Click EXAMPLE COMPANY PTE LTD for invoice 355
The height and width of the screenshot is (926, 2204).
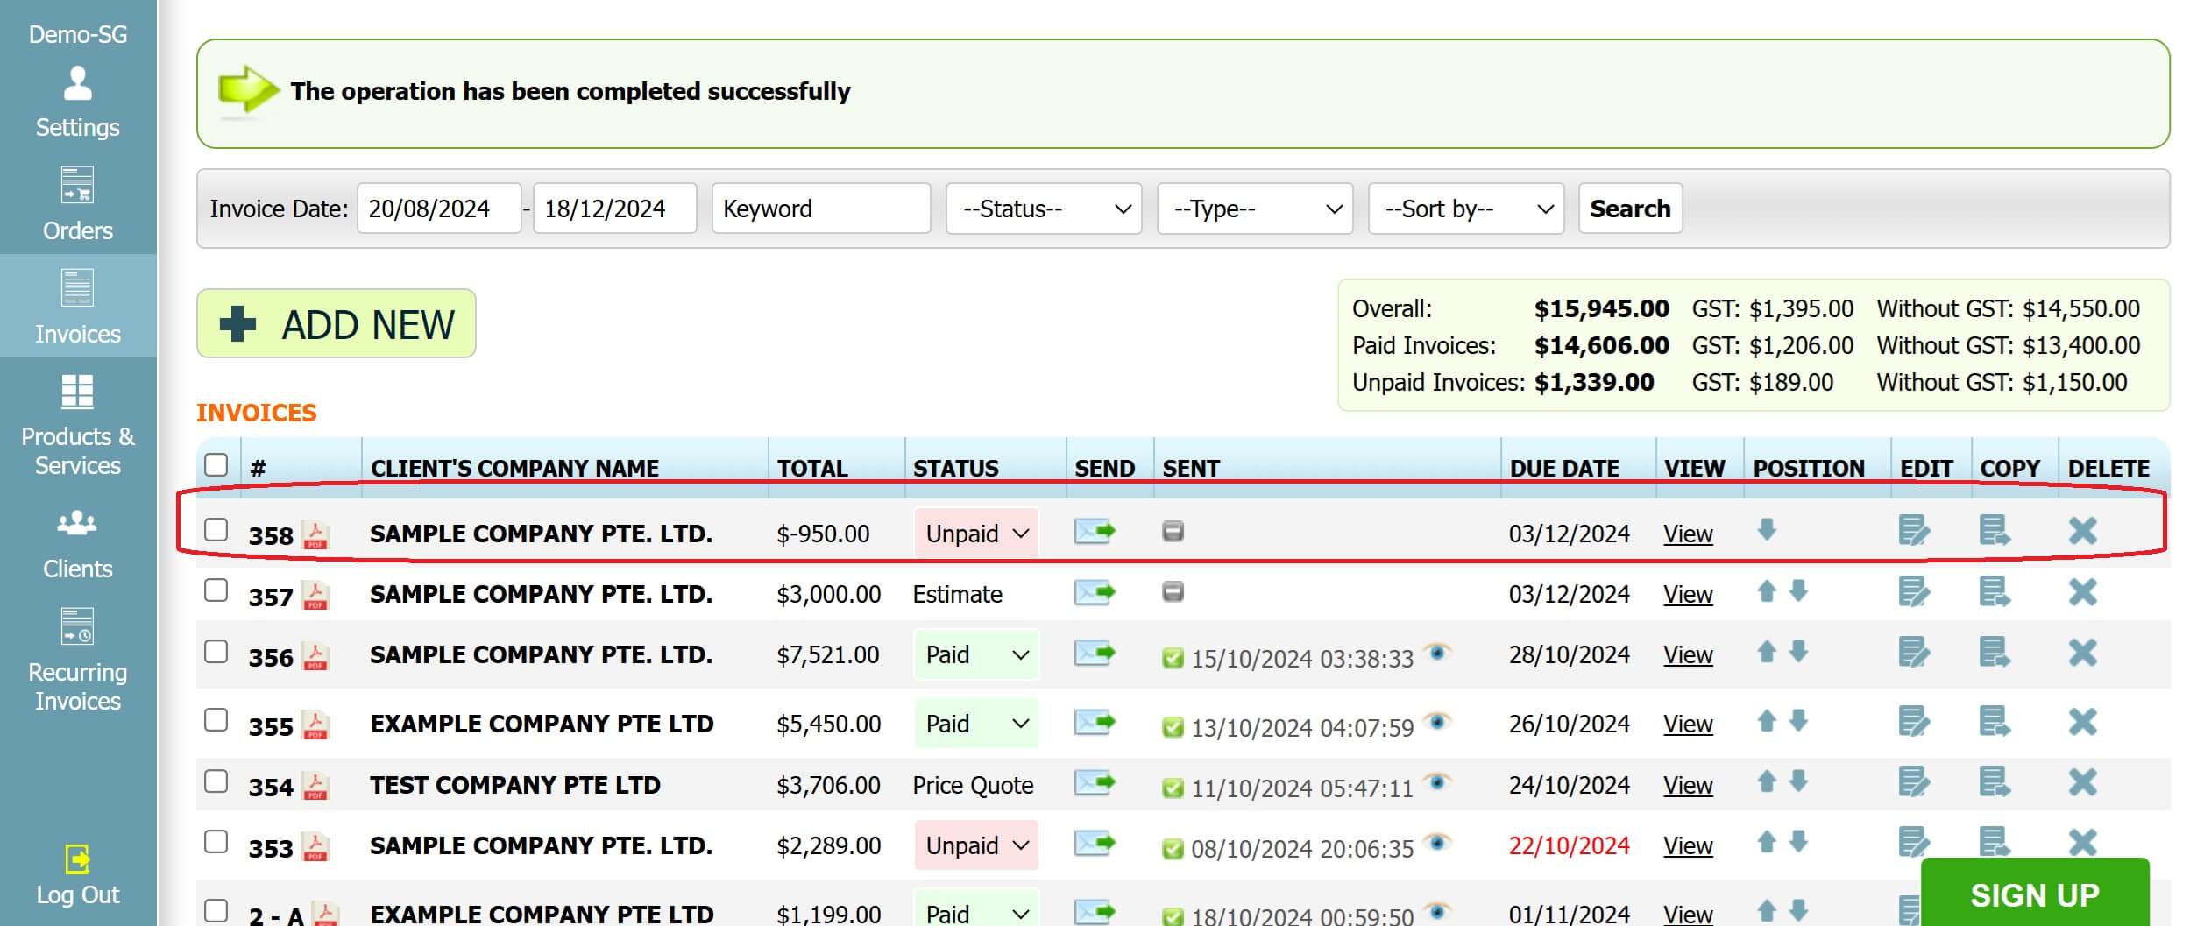(542, 725)
